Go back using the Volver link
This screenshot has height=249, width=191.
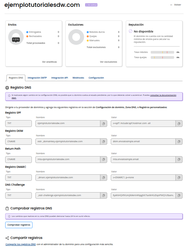176,5
